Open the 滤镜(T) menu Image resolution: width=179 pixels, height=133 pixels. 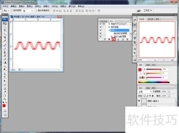[x=46, y=6]
